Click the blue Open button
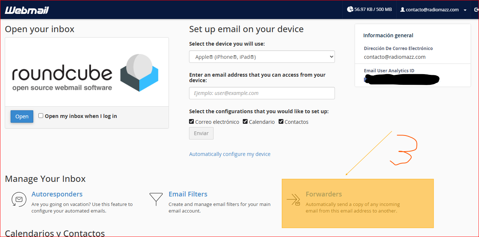Screen dimensions: 479x237 [22, 116]
